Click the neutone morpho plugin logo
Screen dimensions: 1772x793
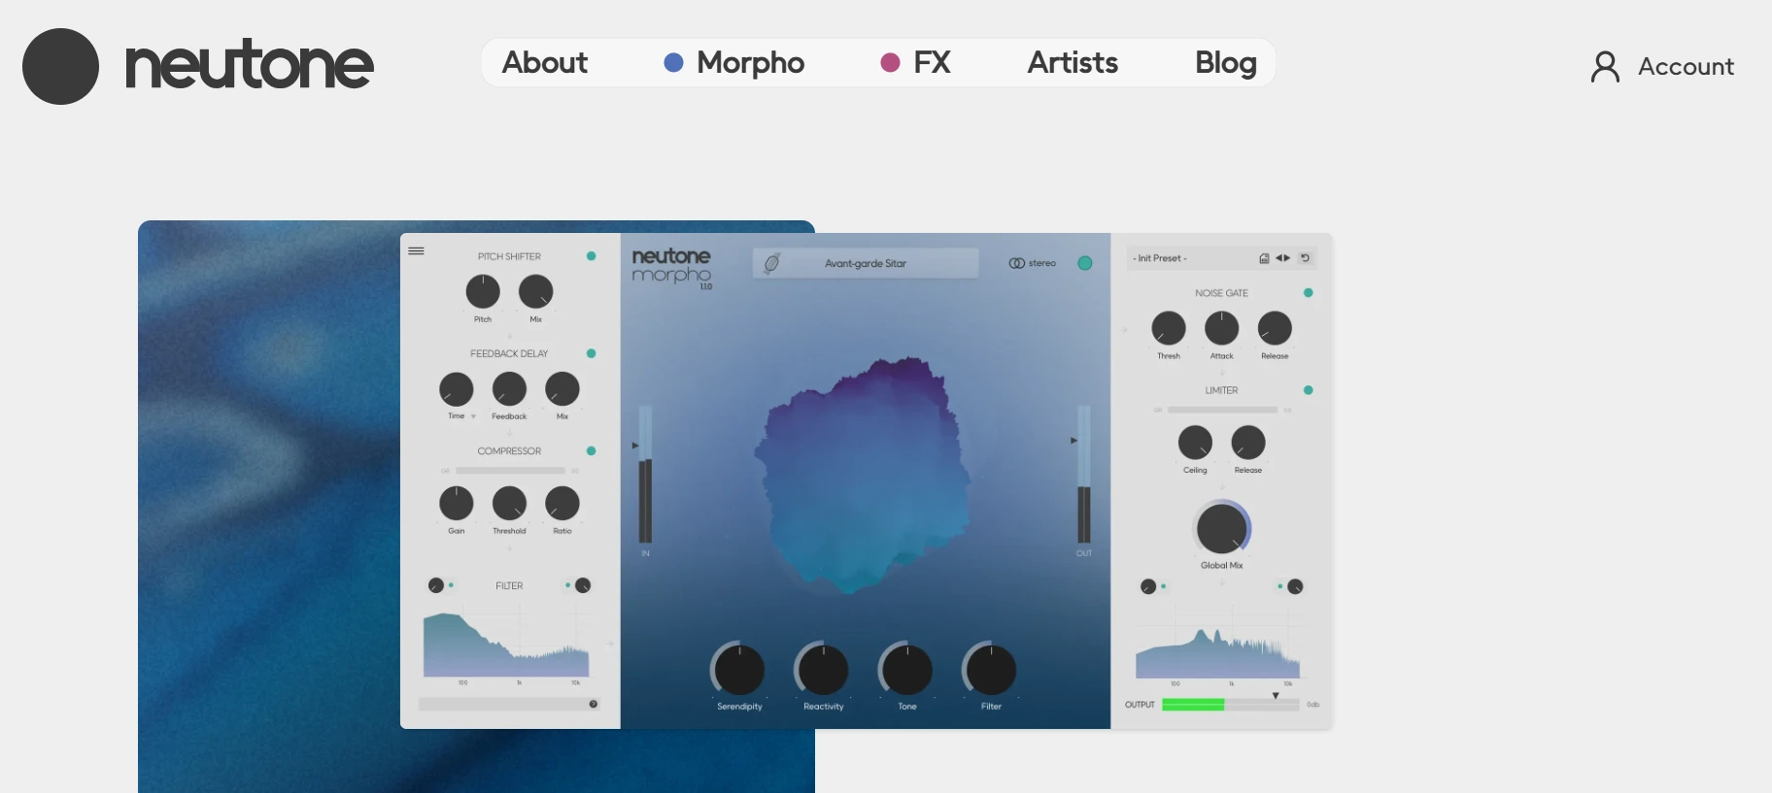[671, 267]
